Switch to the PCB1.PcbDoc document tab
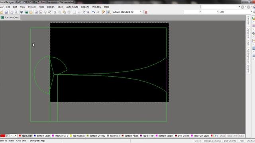 pos(10,17)
